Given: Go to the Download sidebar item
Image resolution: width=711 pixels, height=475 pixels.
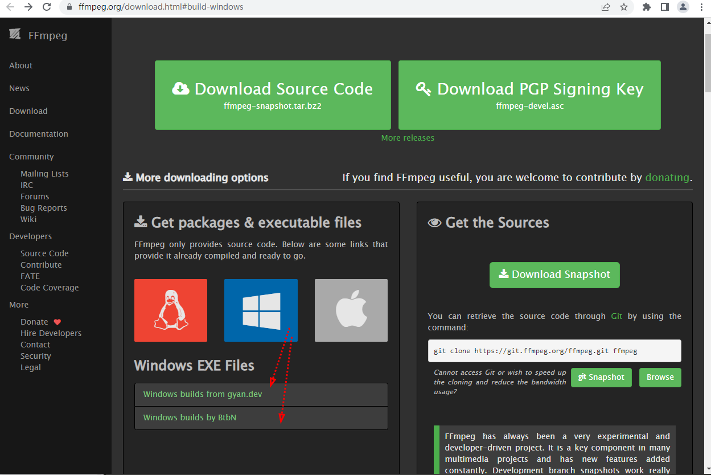Looking at the screenshot, I should tap(28, 111).
